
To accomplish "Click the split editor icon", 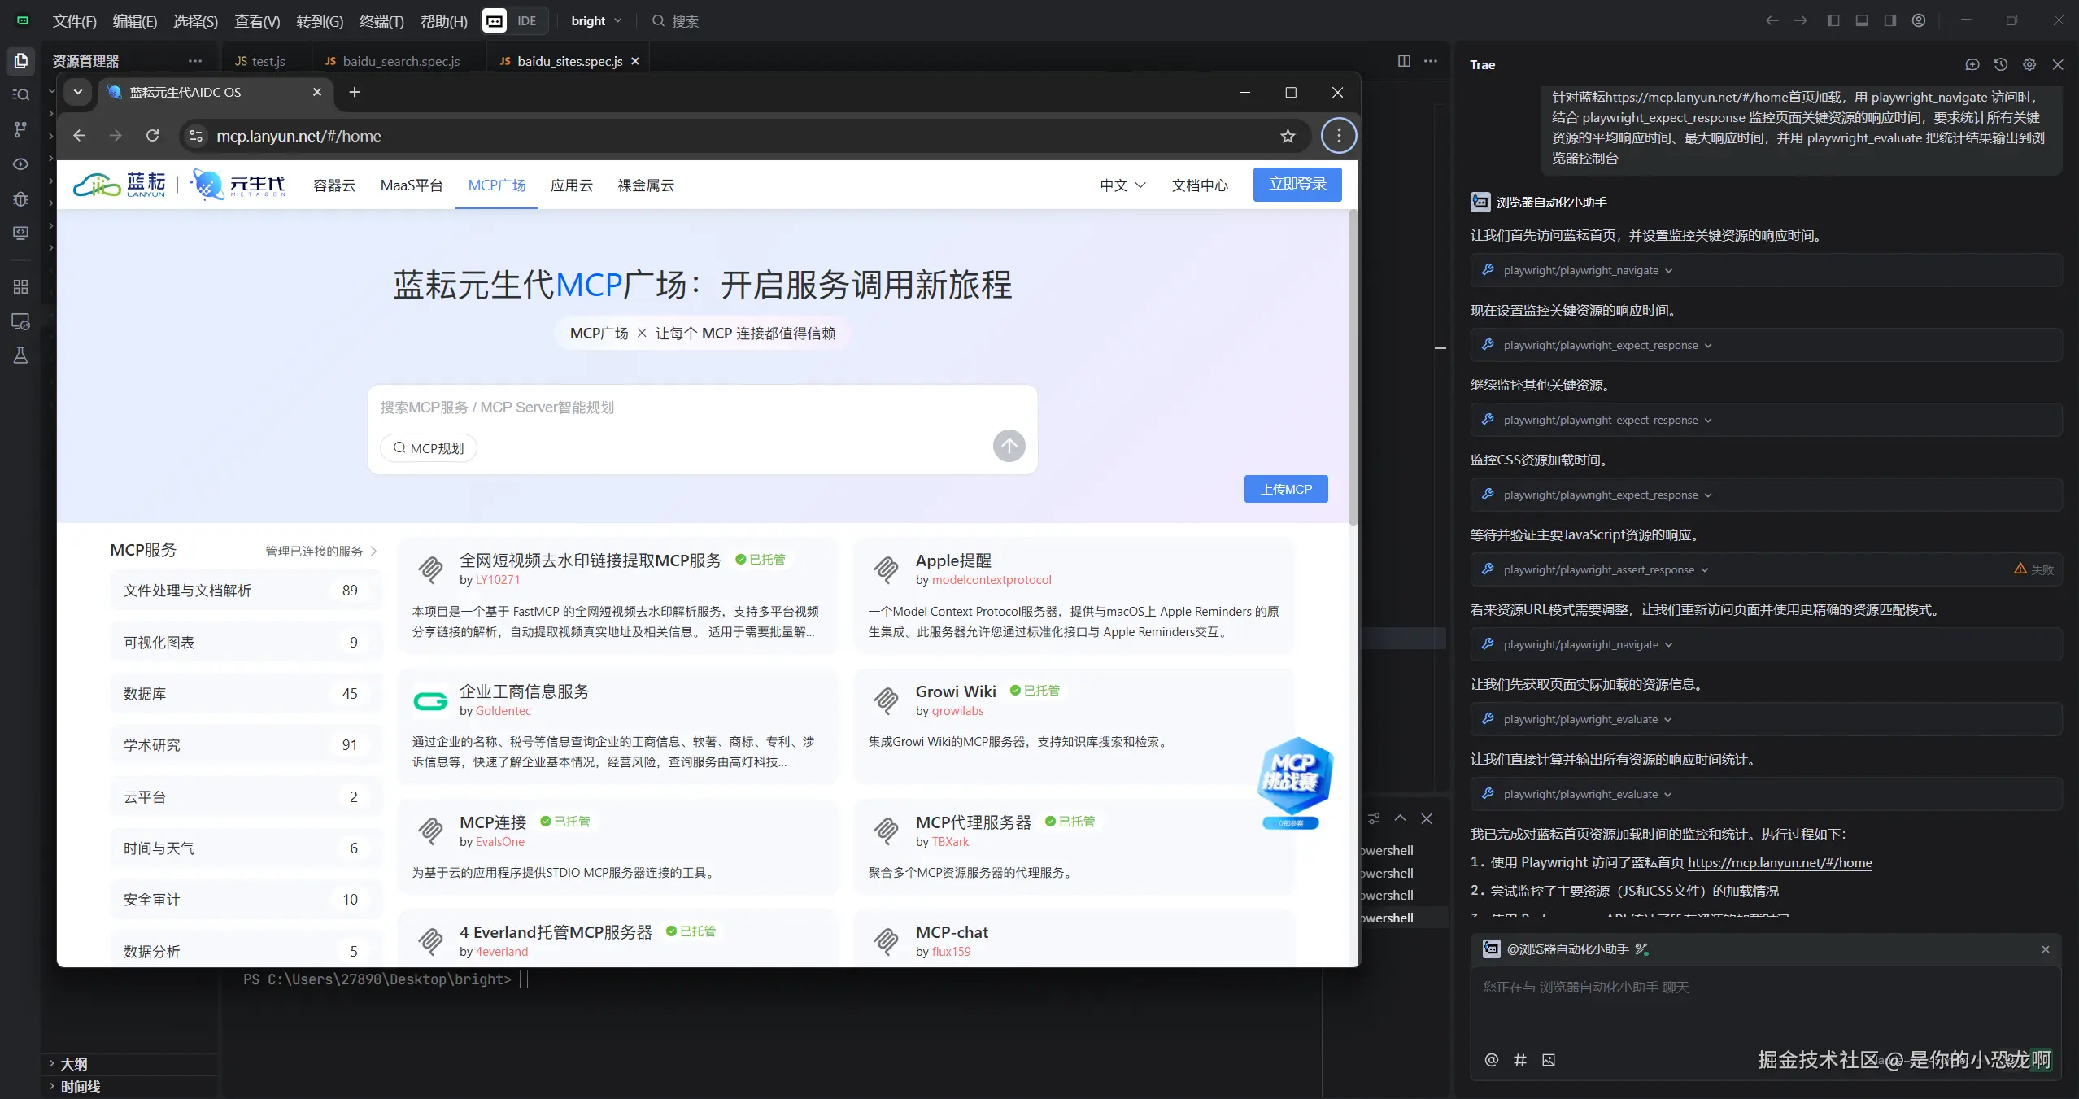I will (x=1404, y=61).
